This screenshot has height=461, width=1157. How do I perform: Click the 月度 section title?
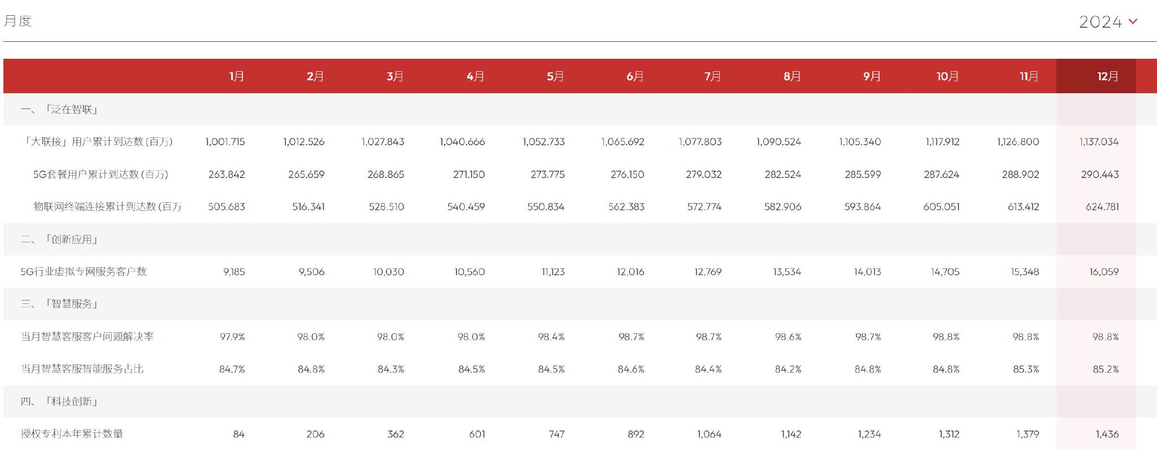coord(18,21)
